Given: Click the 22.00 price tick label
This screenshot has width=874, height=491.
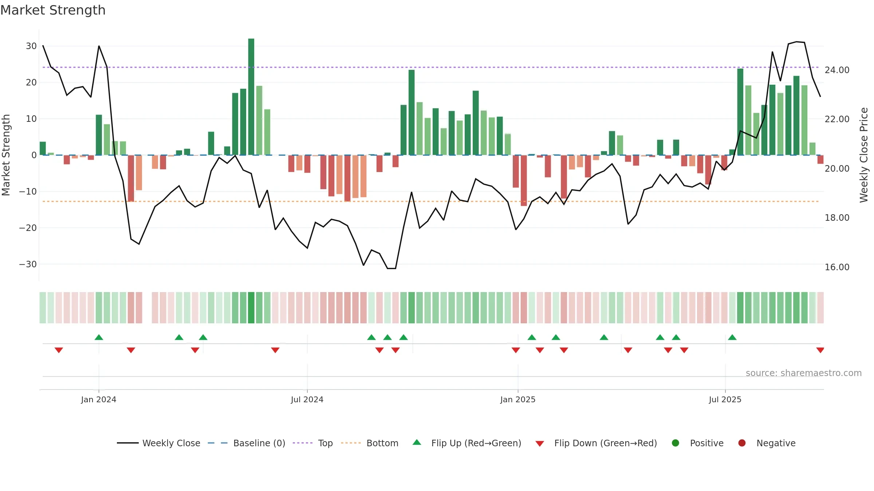Looking at the screenshot, I should [837, 119].
